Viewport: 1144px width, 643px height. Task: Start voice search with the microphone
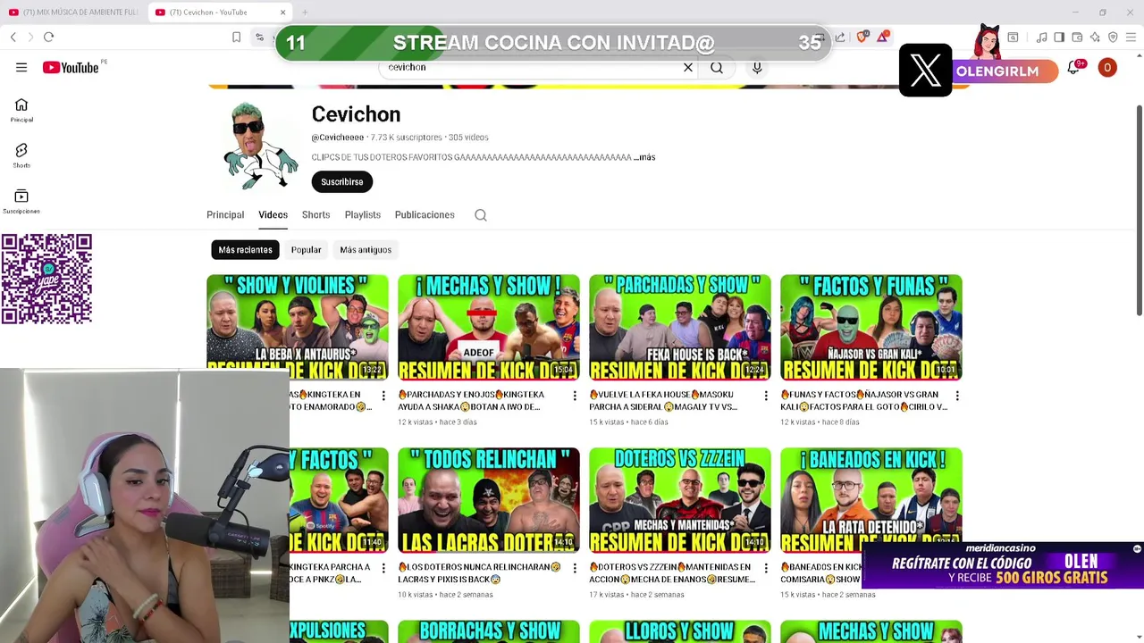(x=757, y=67)
